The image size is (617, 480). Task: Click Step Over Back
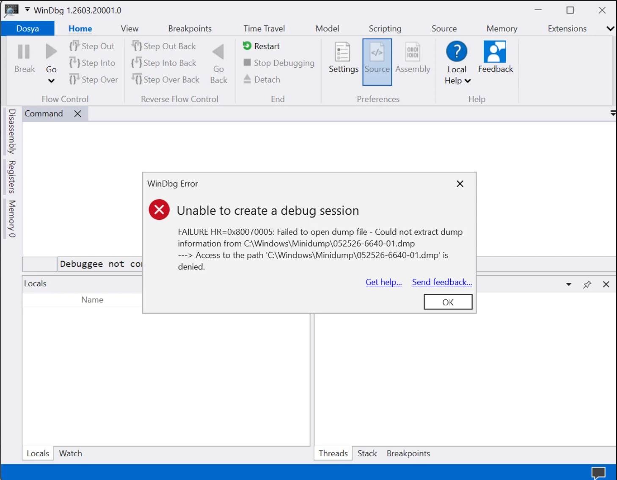pos(165,80)
